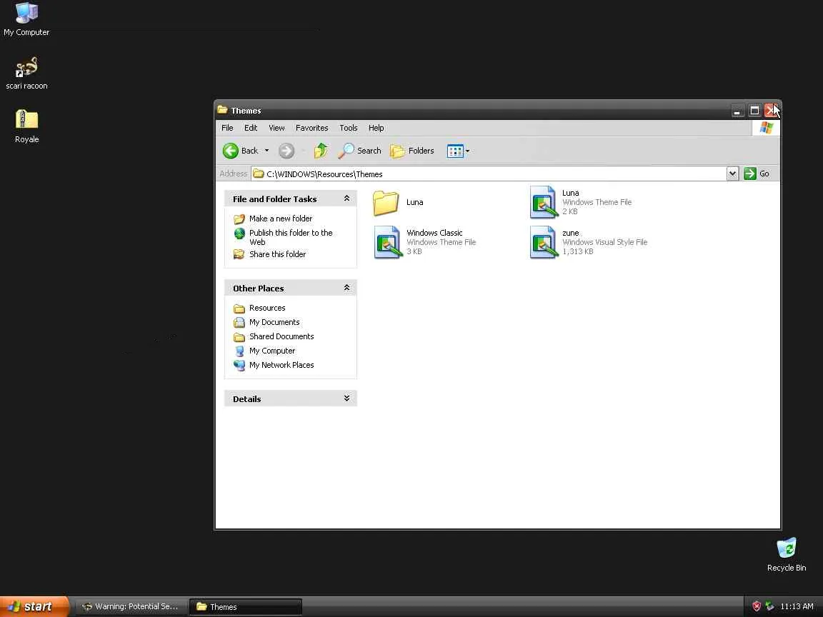The width and height of the screenshot is (823, 617).
Task: Go to Resources in Other Places
Action: tap(267, 308)
